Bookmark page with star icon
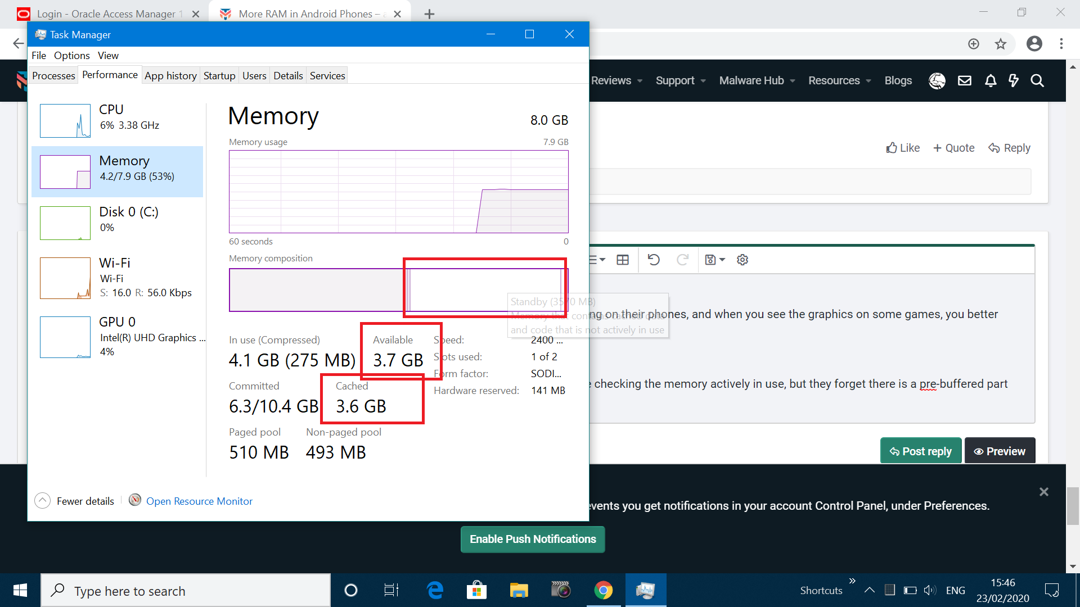 1001,44
